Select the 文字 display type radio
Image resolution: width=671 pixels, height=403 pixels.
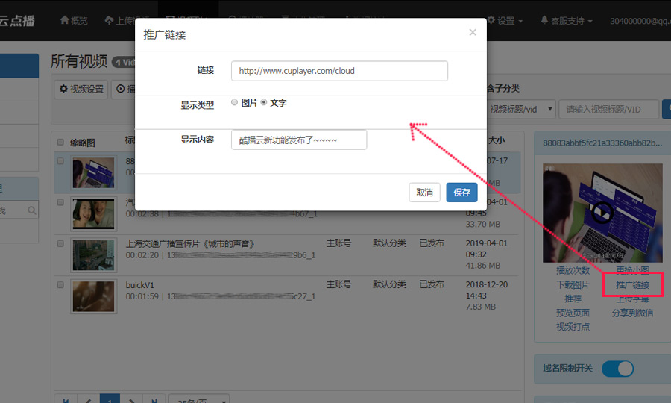point(264,103)
